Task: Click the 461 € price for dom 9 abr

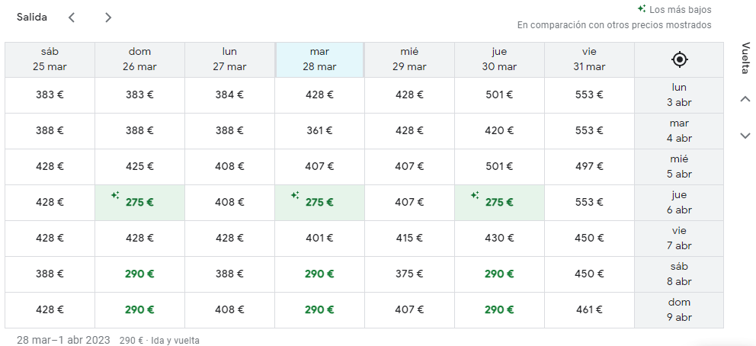Action: pyautogui.click(x=589, y=310)
